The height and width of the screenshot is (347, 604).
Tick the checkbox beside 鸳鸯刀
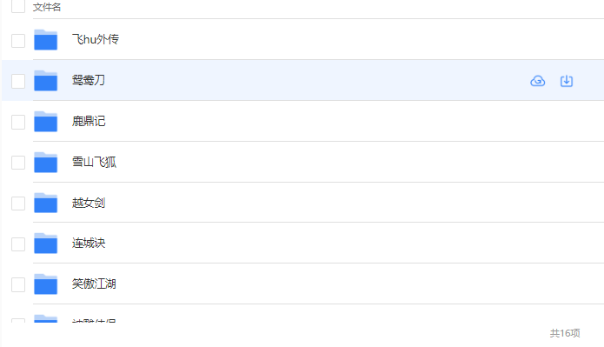tap(18, 82)
